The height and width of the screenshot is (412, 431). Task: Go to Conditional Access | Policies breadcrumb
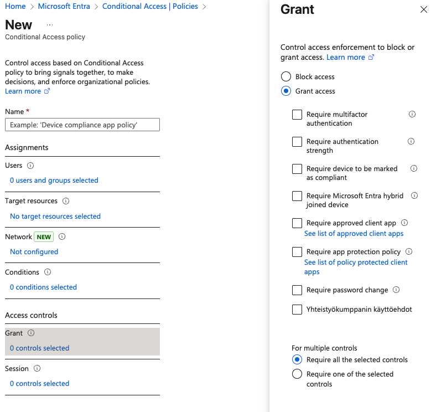(150, 6)
